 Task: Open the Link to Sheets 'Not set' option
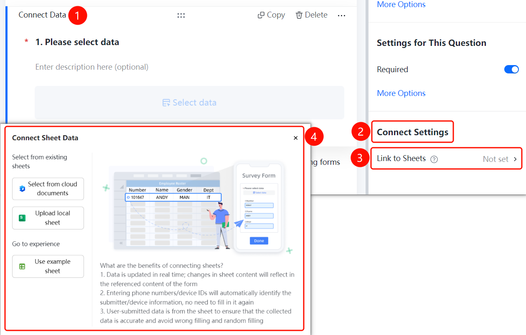click(x=500, y=159)
